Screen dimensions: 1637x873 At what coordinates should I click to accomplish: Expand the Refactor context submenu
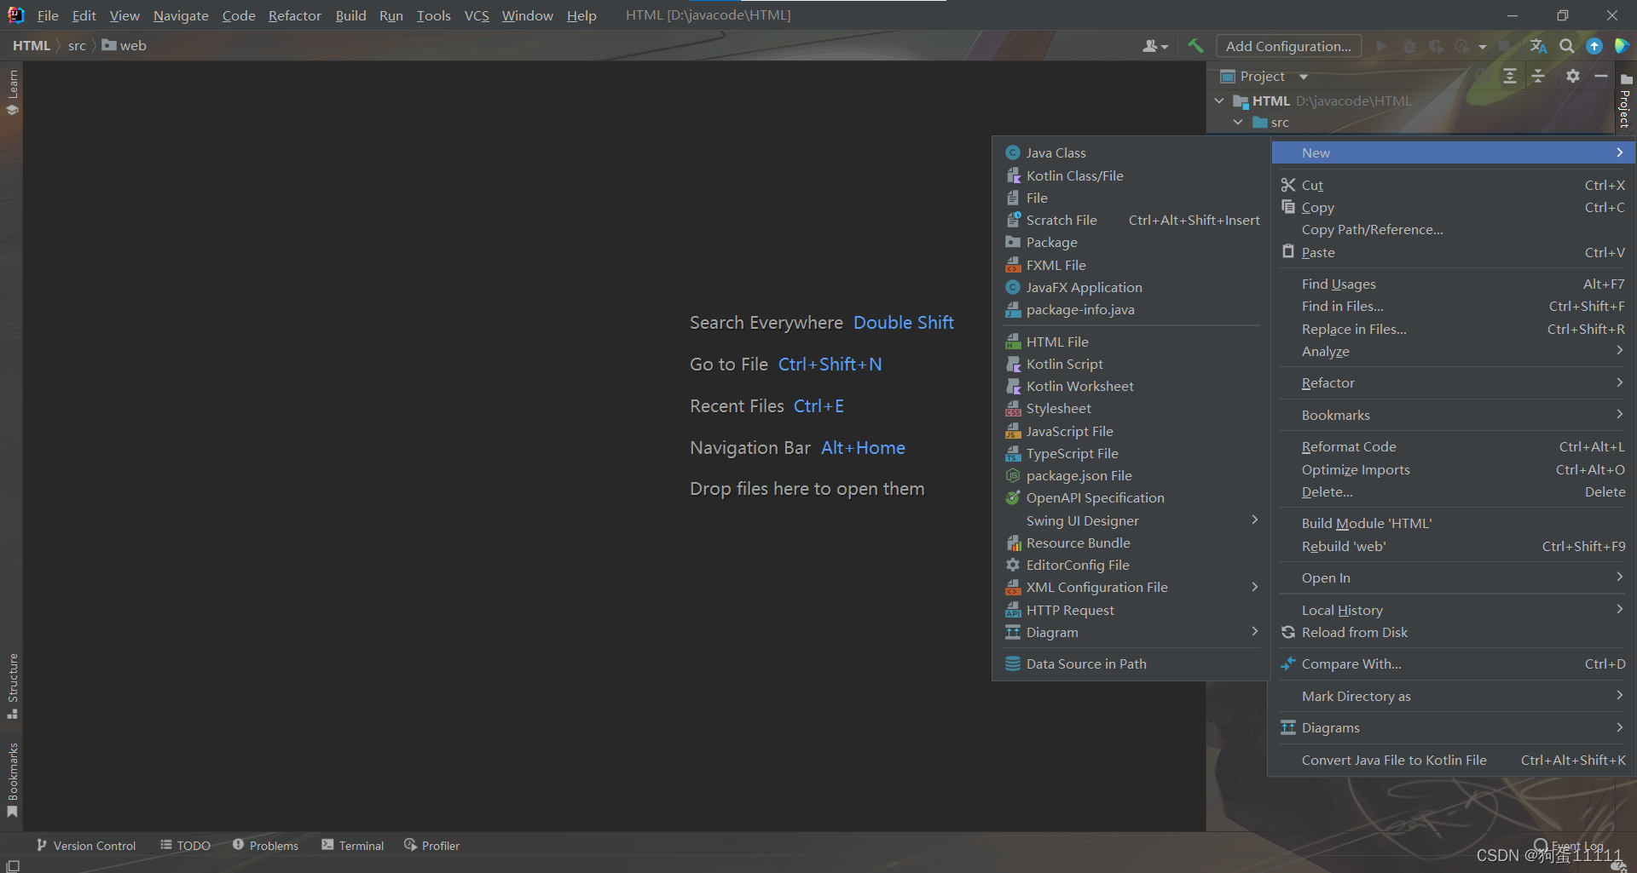coord(1453,382)
